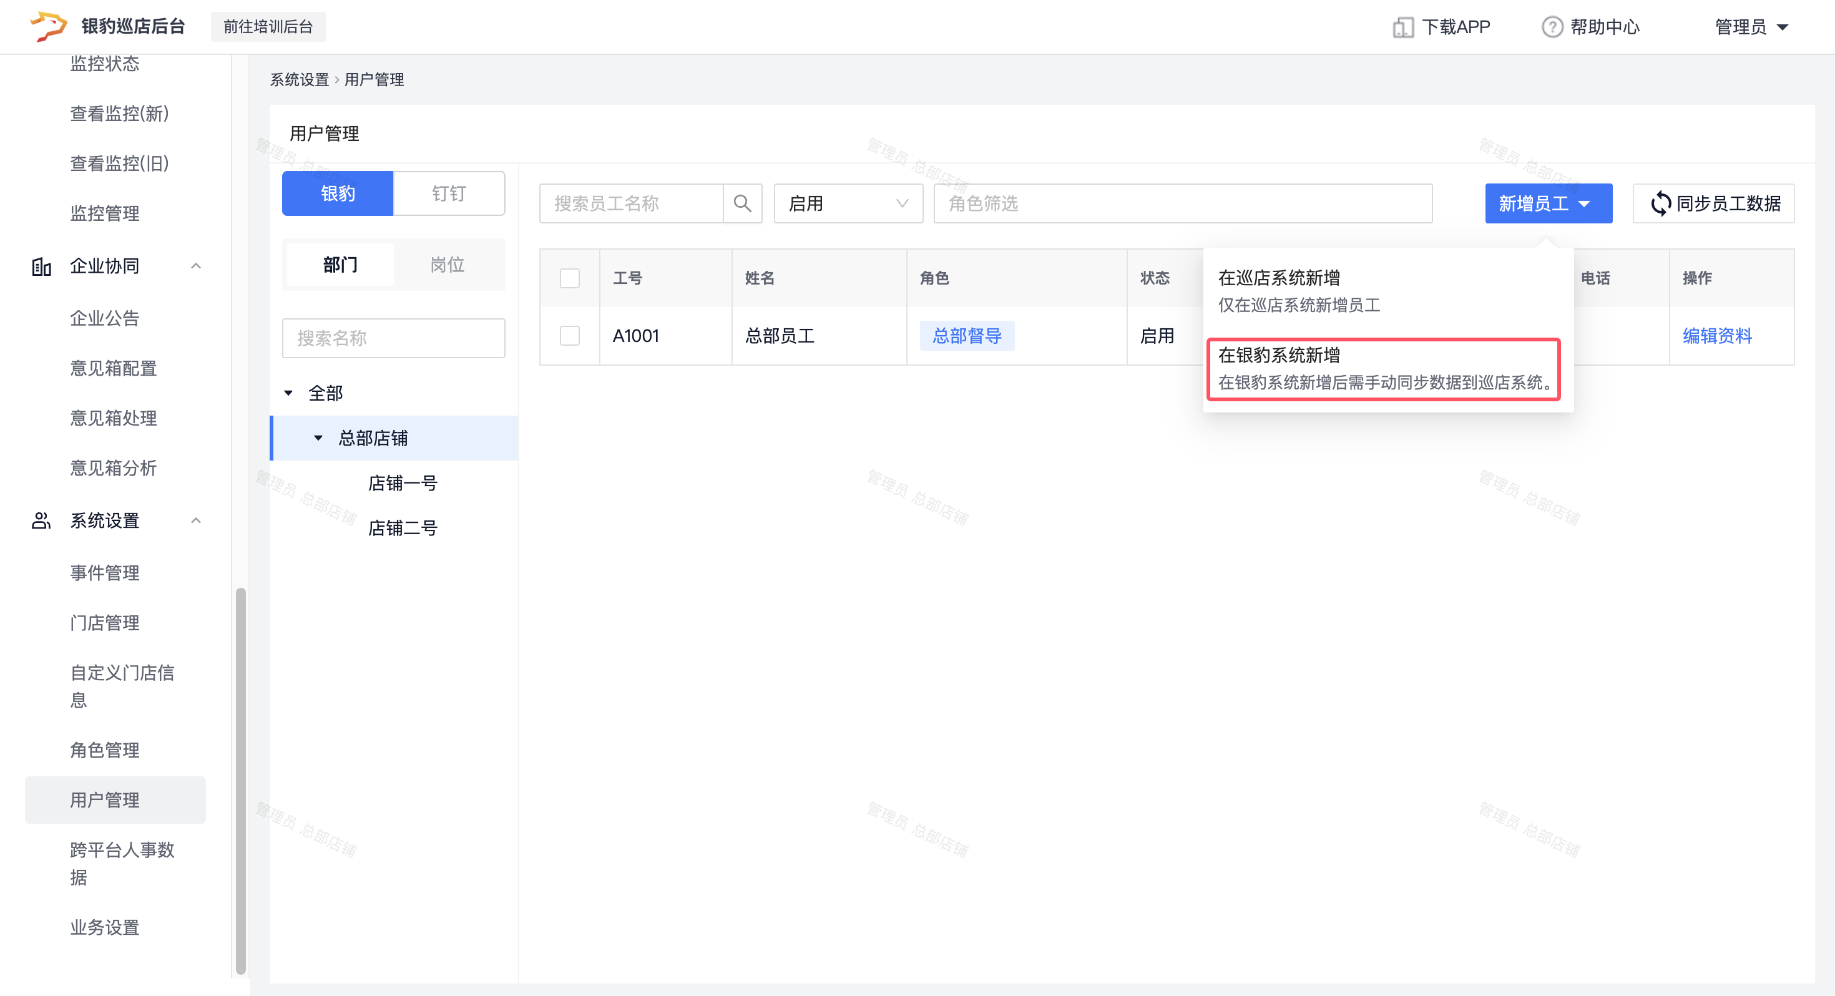Viewport: 1835px width, 996px height.
Task: Click the 新增员工 caret arrow
Action: (x=1584, y=205)
